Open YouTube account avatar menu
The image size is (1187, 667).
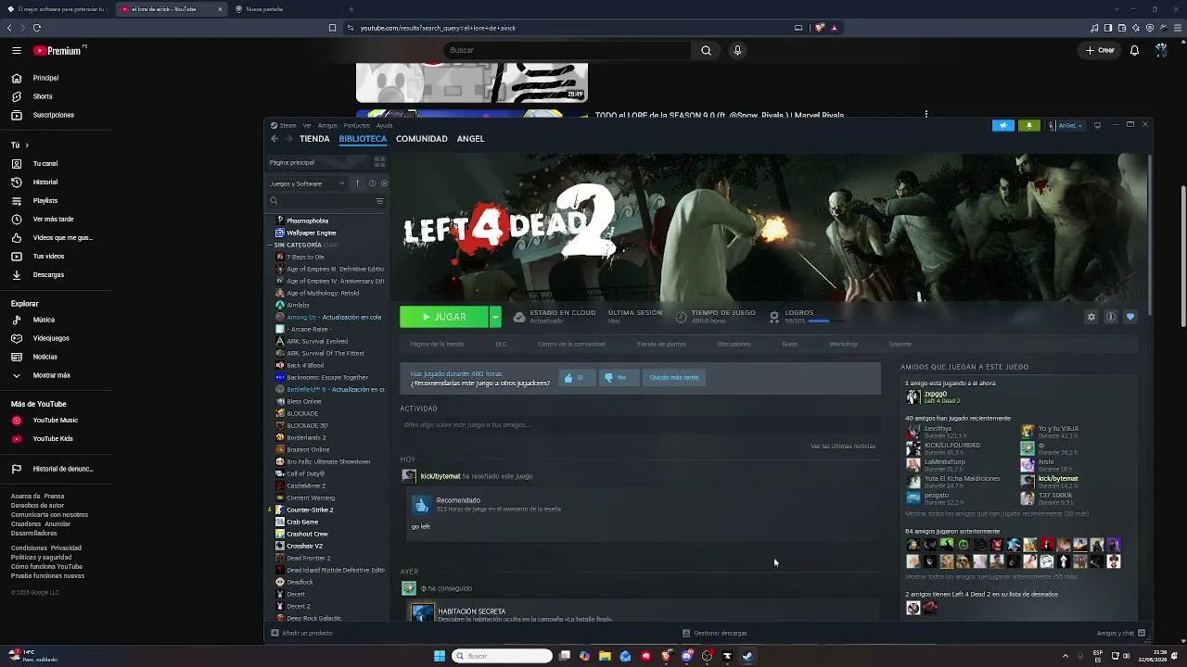pos(1161,50)
